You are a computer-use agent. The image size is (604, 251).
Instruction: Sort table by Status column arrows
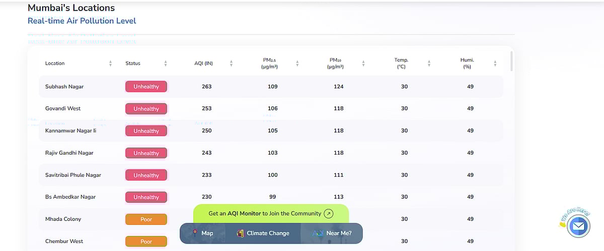[165, 63]
